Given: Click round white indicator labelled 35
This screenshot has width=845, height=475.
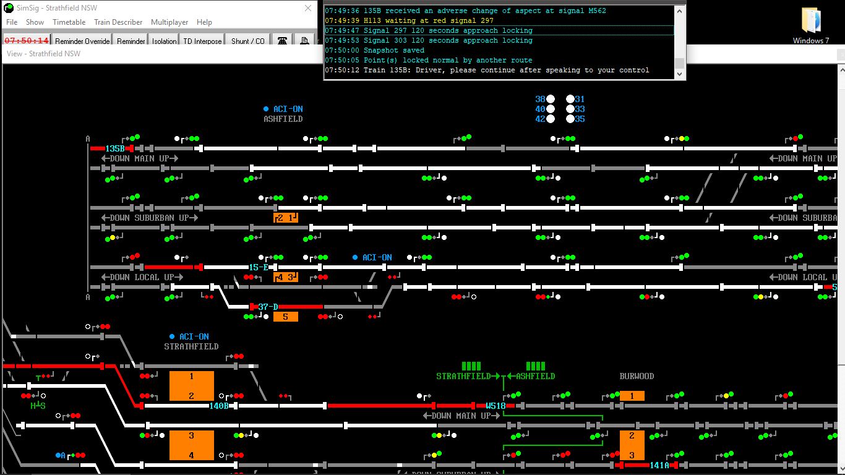Looking at the screenshot, I should pyautogui.click(x=570, y=119).
